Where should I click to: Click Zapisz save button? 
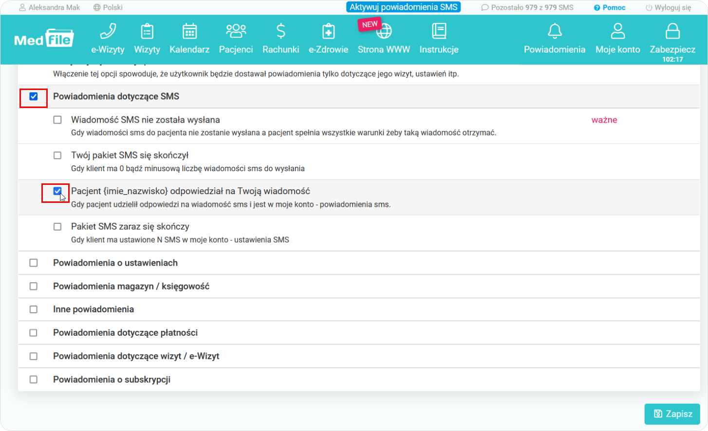pos(672,414)
